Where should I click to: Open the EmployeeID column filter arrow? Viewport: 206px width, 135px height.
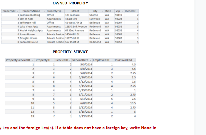(111, 60)
